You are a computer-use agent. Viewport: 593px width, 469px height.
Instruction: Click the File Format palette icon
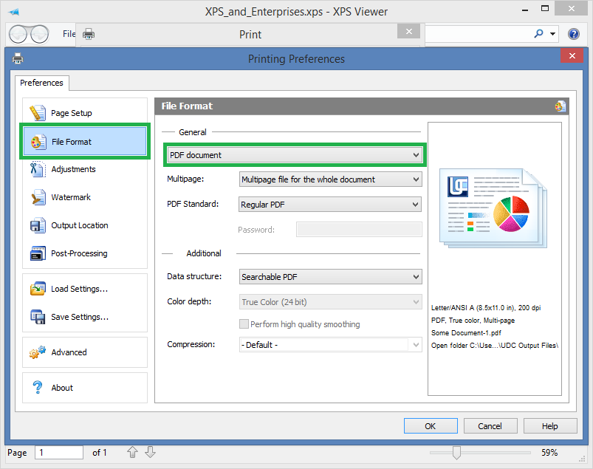38,142
